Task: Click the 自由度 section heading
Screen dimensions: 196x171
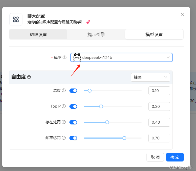Action: [19, 77]
